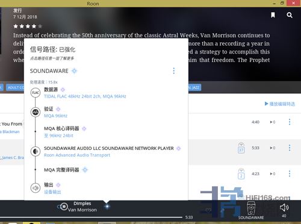
Task: Click the MQA 核心译码器 label
Action: (61, 128)
